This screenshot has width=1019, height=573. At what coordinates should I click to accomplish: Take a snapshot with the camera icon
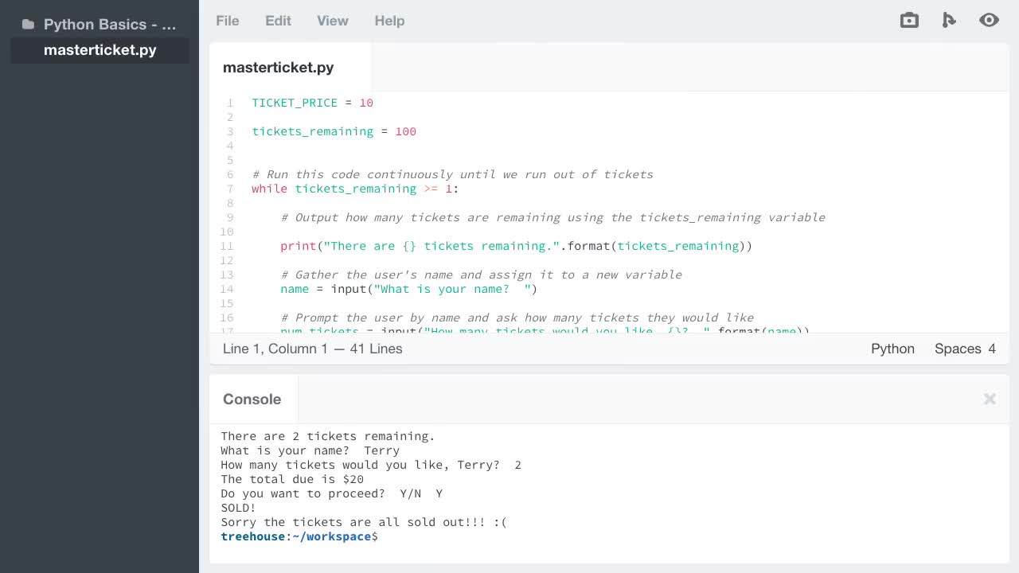[909, 20]
